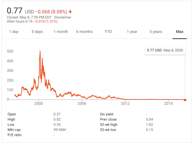Screen dimensions: 194x144
Task: Select the Mkt cap value 99.96M
Action: pos(59,130)
